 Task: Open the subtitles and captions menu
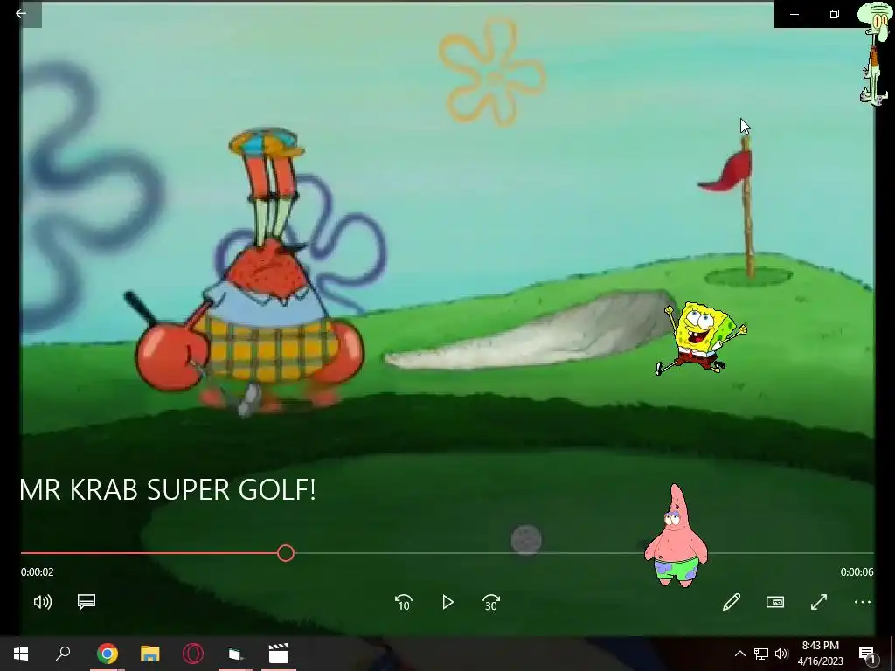[x=87, y=602]
